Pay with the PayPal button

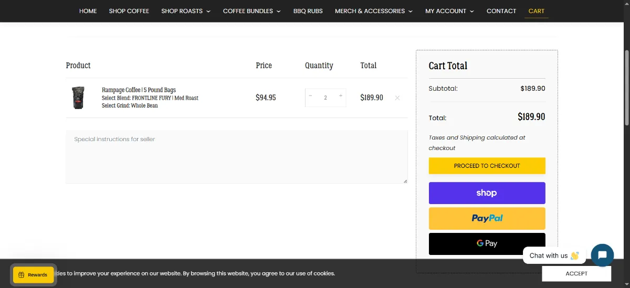click(x=487, y=218)
